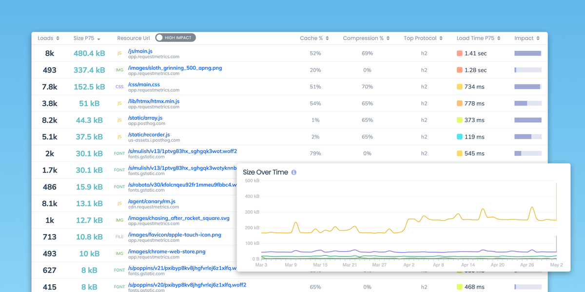The width and height of the screenshot is (585, 292).
Task: Click the JS type label for /js/main.js
Action: (119, 54)
